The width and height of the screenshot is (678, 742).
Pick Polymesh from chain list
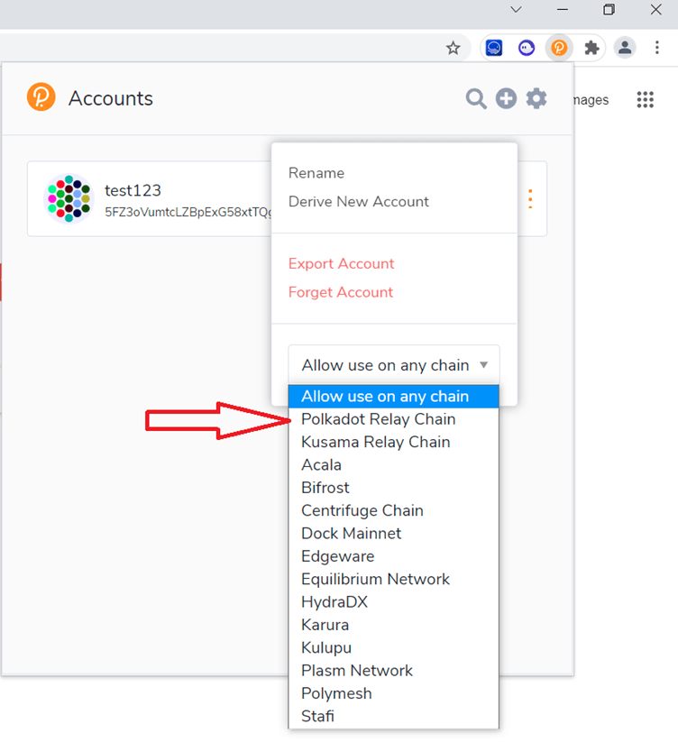(394, 693)
